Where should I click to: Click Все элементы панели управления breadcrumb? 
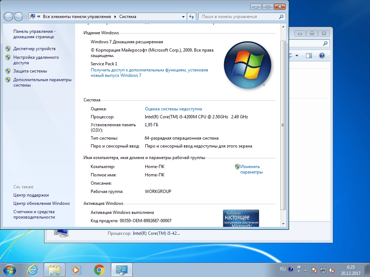click(77, 17)
